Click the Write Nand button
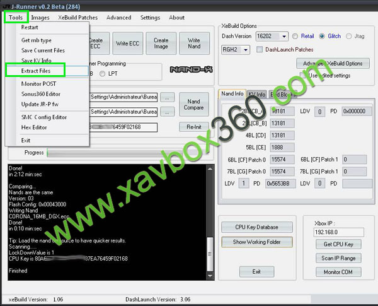This screenshot has width=378, height=306. coord(194,44)
